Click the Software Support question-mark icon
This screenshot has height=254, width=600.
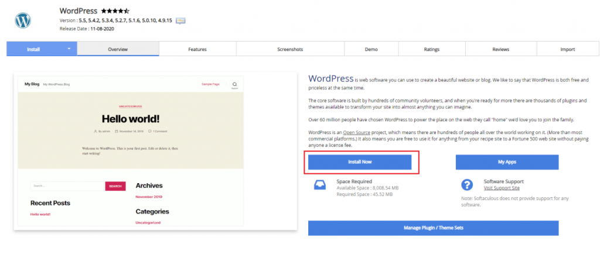(467, 185)
